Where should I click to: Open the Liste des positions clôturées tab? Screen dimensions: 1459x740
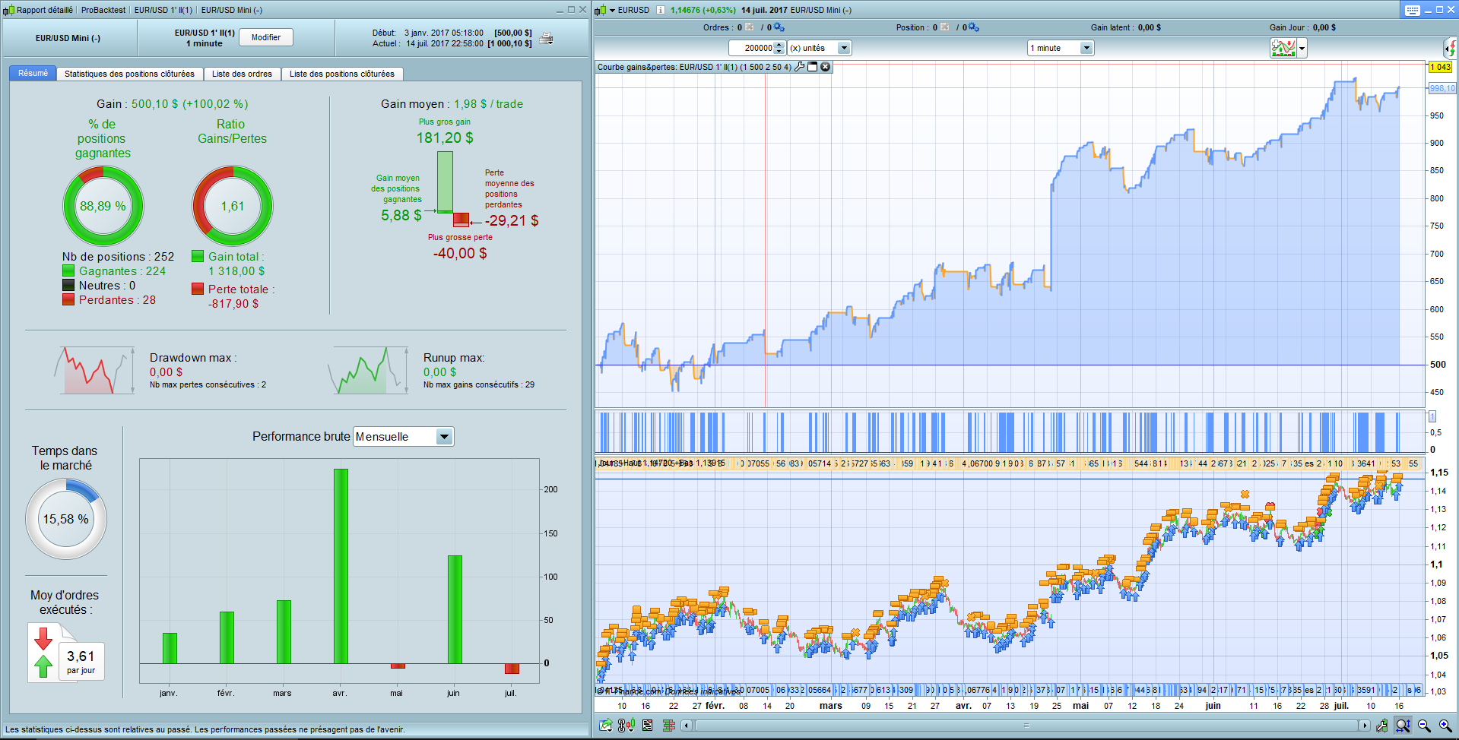click(342, 74)
